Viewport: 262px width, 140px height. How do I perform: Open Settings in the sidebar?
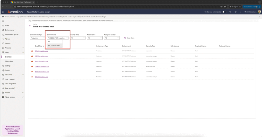pos(8,66)
